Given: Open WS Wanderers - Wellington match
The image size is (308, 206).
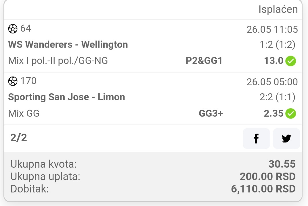Looking at the screenshot, I should tap(68, 44).
